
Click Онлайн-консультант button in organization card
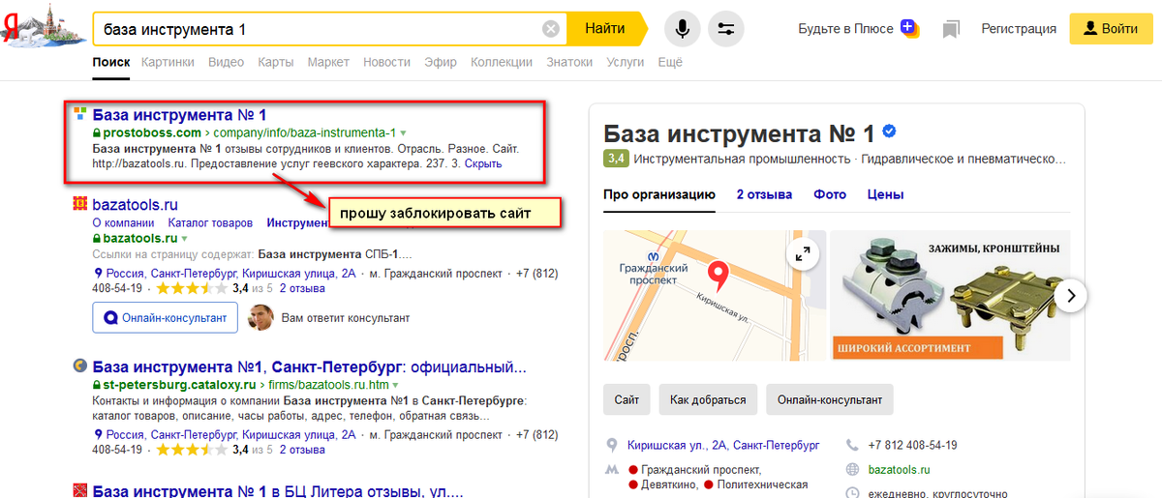pyautogui.click(x=830, y=399)
